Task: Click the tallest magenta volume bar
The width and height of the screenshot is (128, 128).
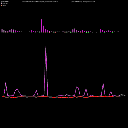Action: coord(41,26)
